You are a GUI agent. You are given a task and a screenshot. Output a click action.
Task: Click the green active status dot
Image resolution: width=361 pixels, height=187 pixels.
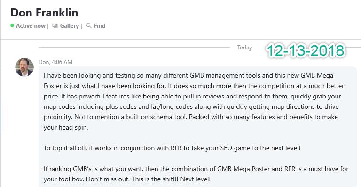(x=12, y=25)
